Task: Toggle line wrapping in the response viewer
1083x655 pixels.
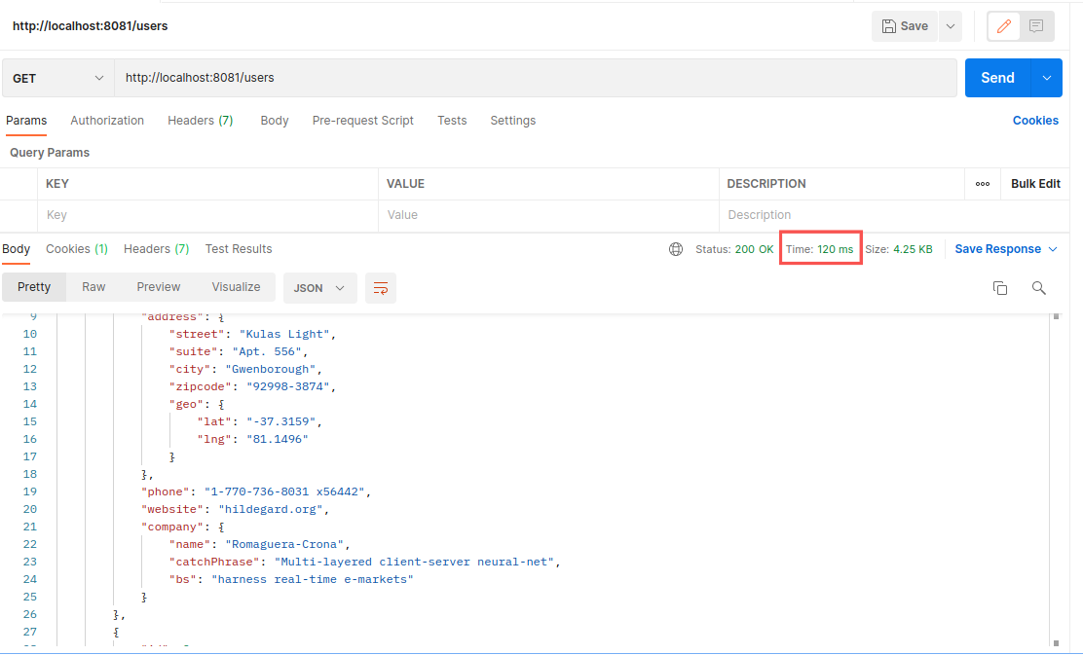Action: point(380,288)
